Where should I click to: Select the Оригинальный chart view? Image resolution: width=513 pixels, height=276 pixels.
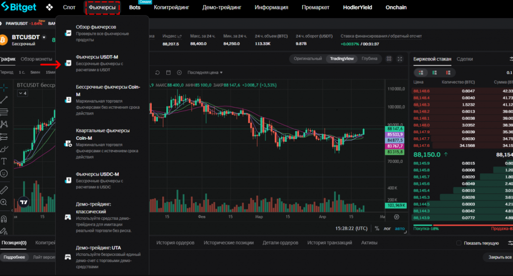point(308,59)
